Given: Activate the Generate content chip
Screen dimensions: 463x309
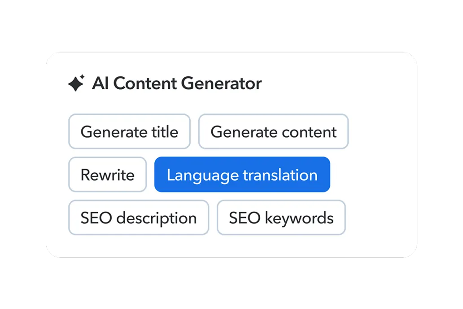Looking at the screenshot, I should (273, 132).
